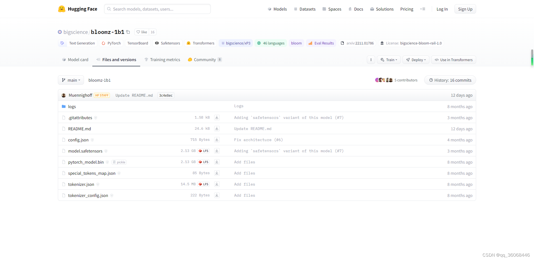Open the arxiv:2211.01786 tag
Screen dimensions: 534x260
click(357, 43)
